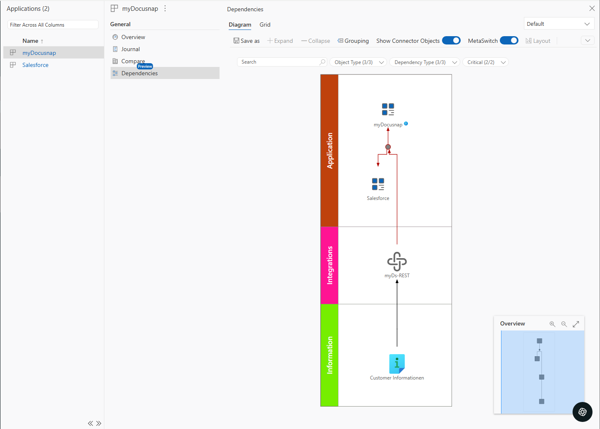
Task: Click the myDs-REST integration icon
Action: [x=397, y=261]
